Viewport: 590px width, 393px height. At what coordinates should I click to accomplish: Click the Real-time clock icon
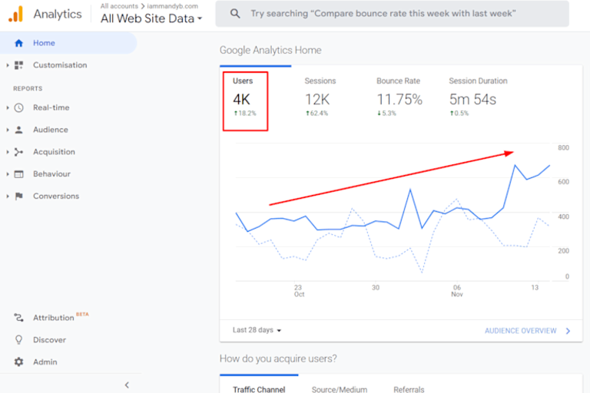(x=18, y=107)
